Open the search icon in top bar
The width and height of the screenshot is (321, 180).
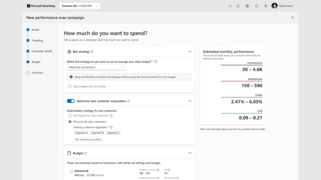pyautogui.click(x=230, y=6)
